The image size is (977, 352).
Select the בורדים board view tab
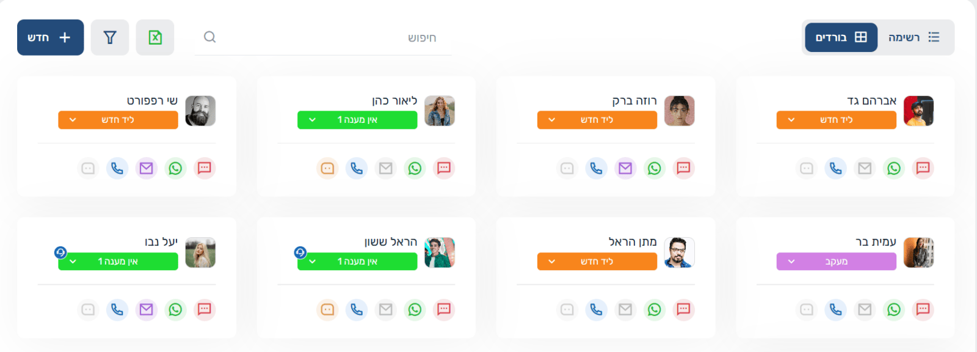click(x=841, y=37)
